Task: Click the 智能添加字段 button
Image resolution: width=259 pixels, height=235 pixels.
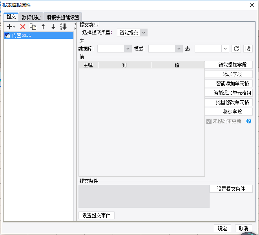Action: 229,65
